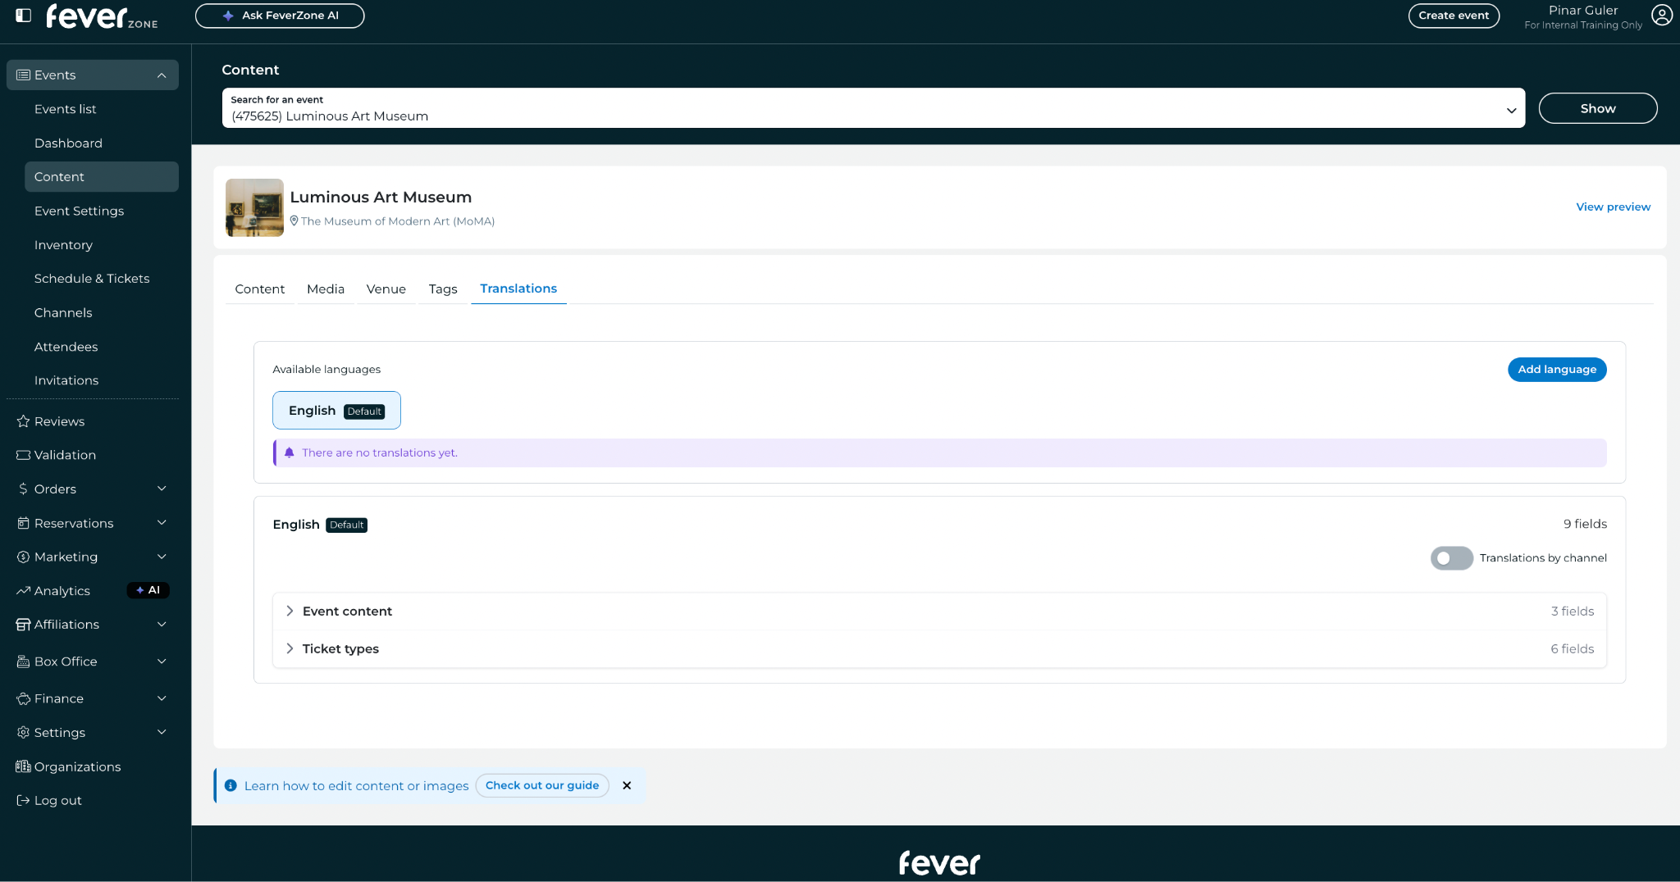
Task: Click the Add language button
Action: point(1557,370)
